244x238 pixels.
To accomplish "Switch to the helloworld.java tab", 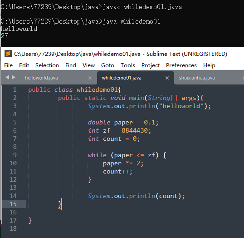I will click(x=41, y=78).
